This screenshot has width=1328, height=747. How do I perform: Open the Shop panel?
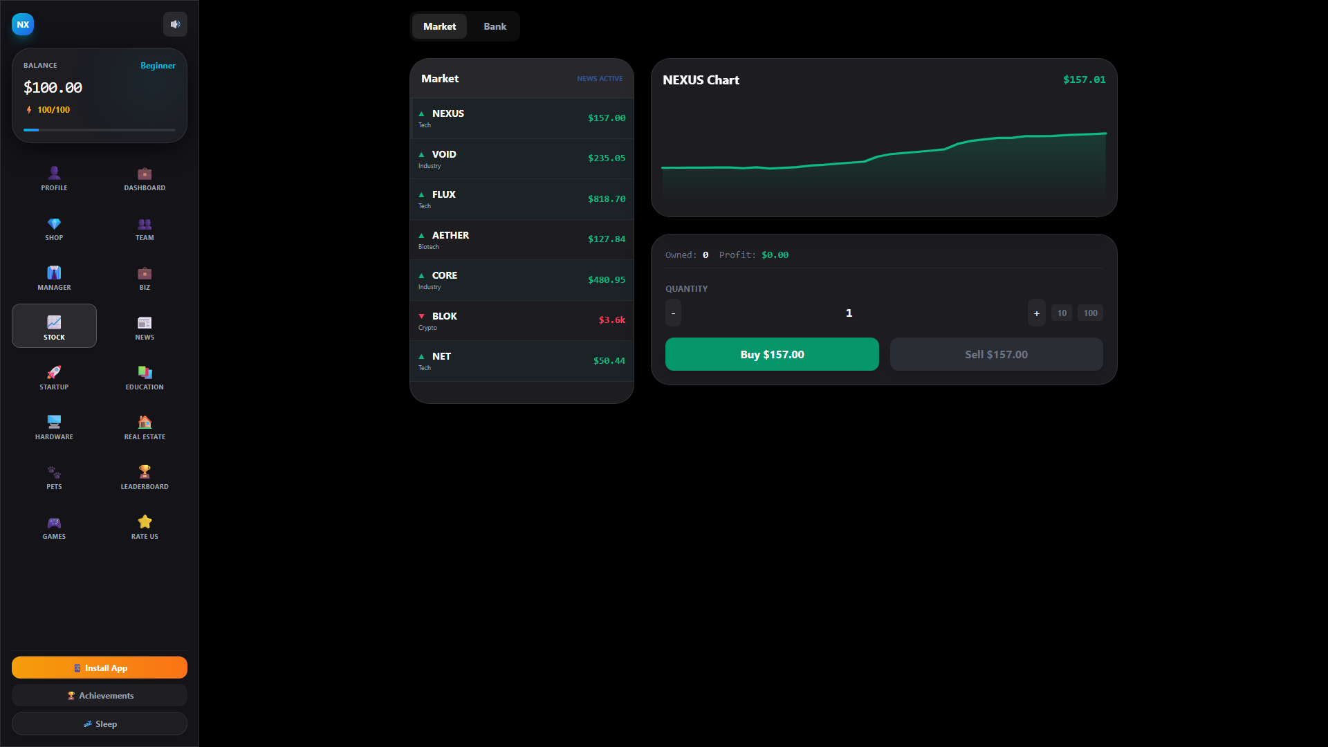pos(54,228)
